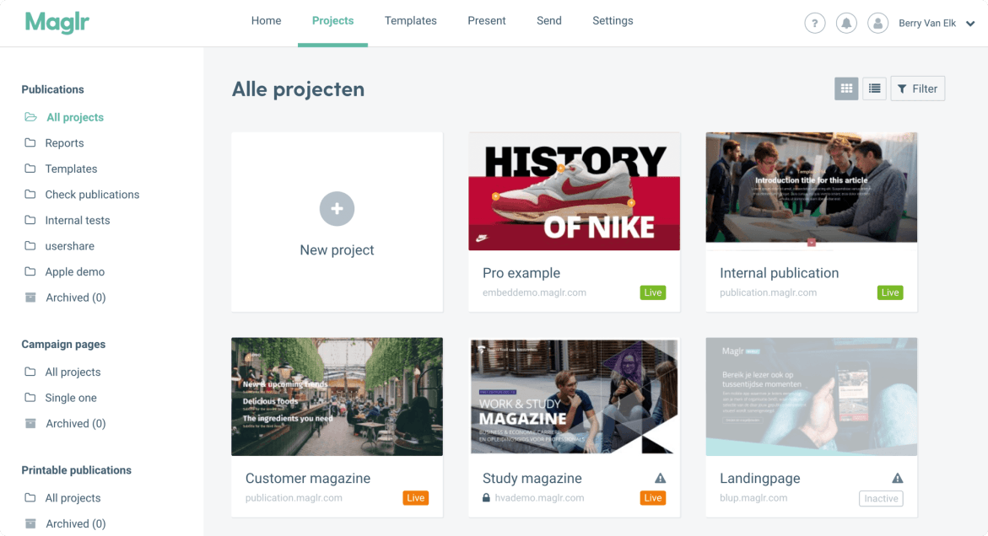Screen dimensions: 988x536
Task: Select the Projects tab
Action: [332, 21]
